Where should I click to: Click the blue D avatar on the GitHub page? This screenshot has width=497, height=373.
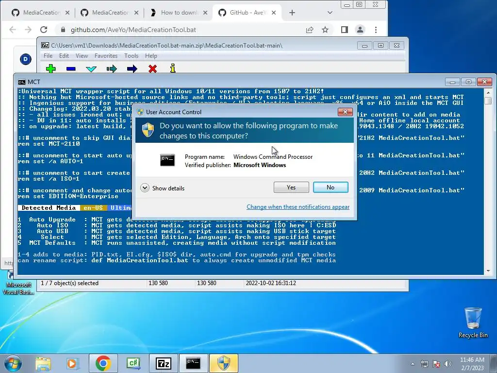[26, 59]
